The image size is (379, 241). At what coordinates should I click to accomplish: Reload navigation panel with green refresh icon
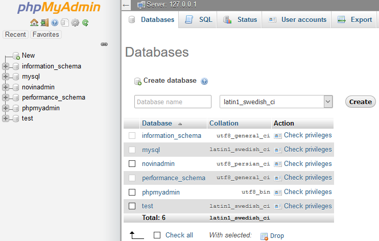(85, 23)
